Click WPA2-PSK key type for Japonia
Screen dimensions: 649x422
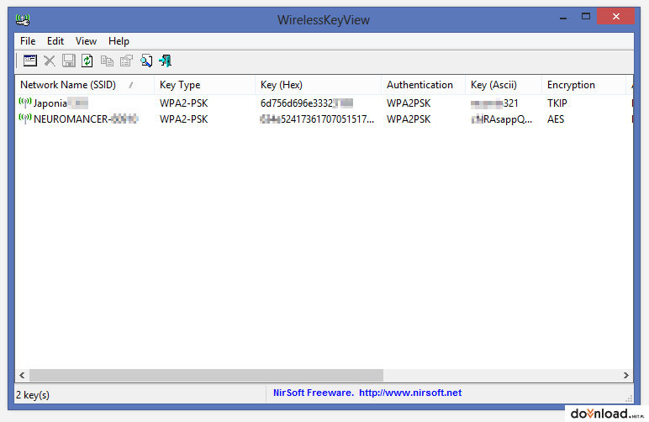(184, 103)
